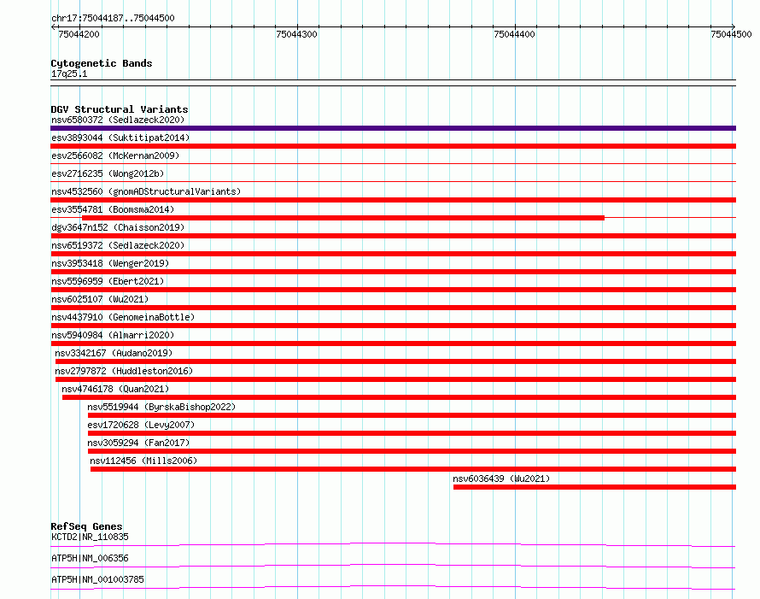Open esv1720628 (Levy2007) variant
The height and width of the screenshot is (599, 760).
click(x=141, y=425)
